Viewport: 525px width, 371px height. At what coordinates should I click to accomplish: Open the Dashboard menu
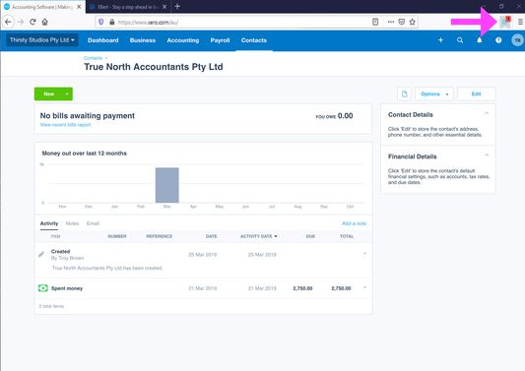pos(103,40)
